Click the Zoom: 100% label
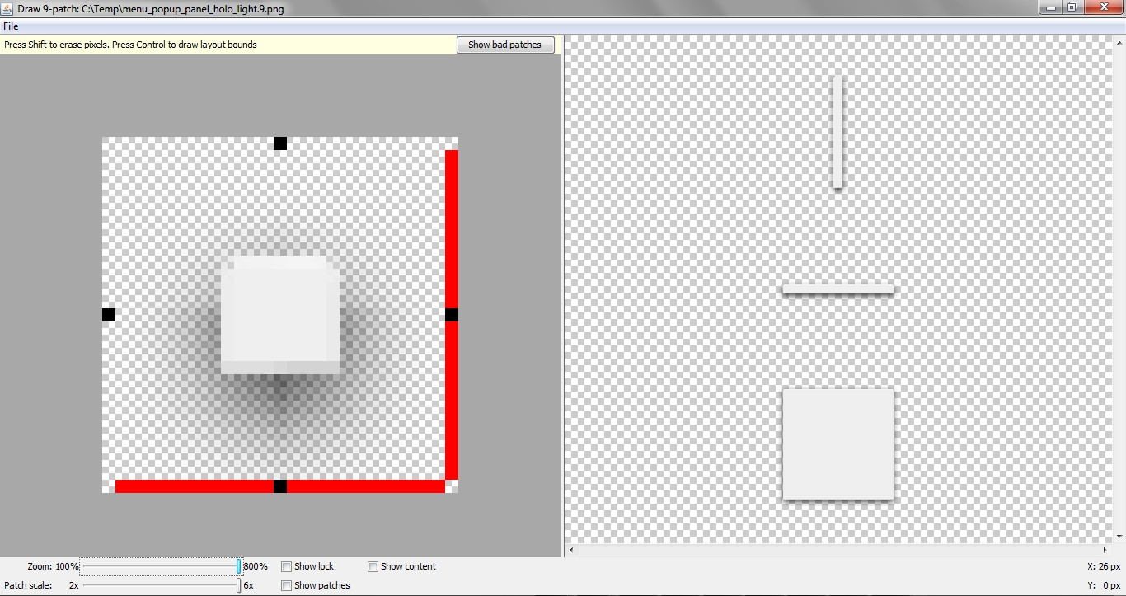1126x596 pixels. coord(53,566)
